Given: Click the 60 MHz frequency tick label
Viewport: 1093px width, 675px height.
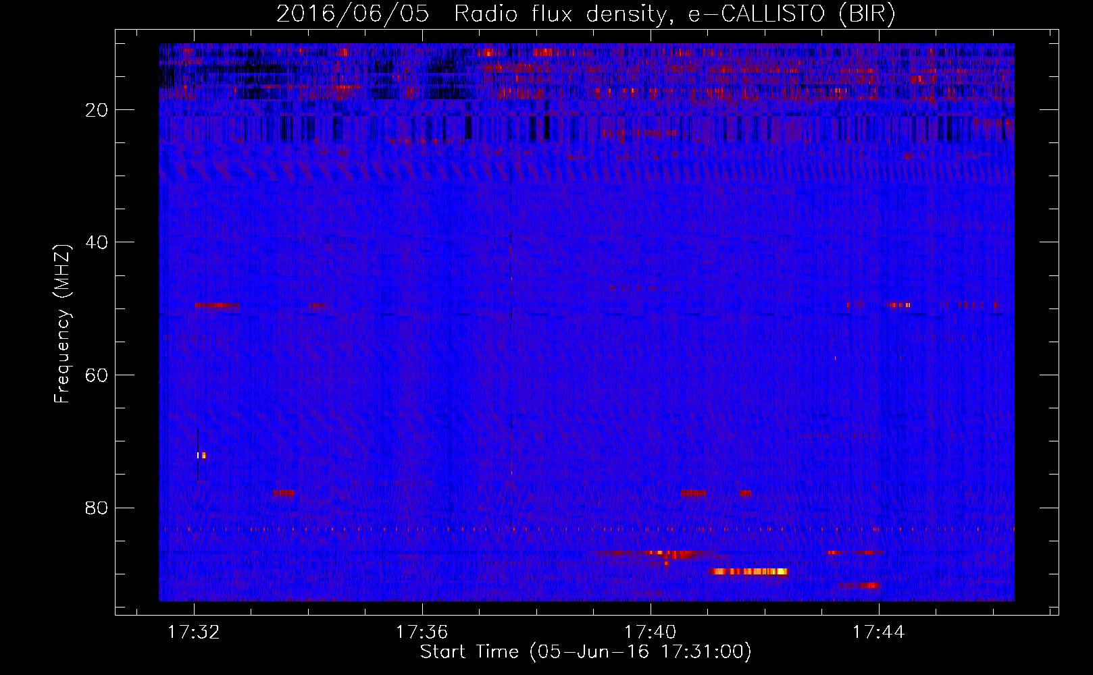Looking at the screenshot, I should pyautogui.click(x=97, y=375).
